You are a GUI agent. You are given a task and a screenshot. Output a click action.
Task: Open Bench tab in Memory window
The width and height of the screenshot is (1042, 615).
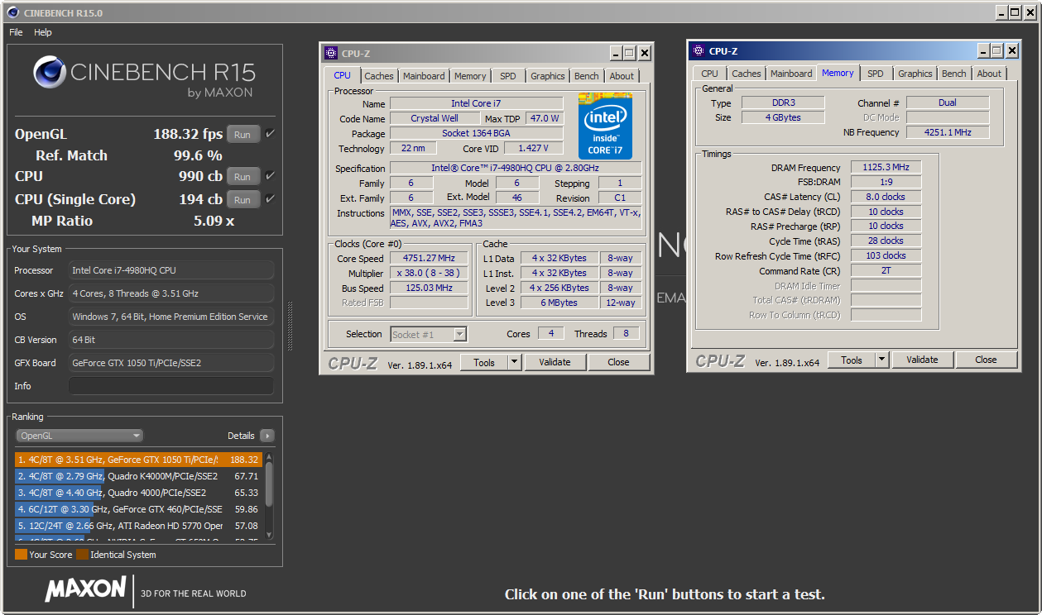(x=954, y=74)
